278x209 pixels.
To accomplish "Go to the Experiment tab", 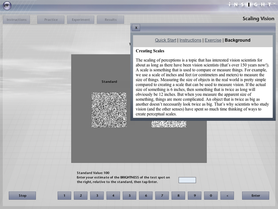I will (81, 20).
